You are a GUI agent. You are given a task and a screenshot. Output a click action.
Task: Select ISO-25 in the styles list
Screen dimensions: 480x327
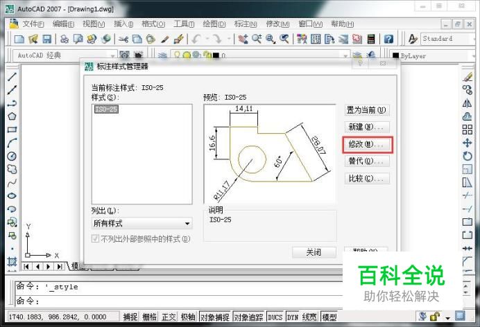(x=106, y=109)
